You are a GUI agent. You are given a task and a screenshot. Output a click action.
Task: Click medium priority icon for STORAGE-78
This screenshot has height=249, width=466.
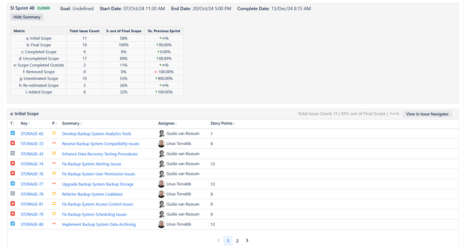pyautogui.click(x=54, y=194)
